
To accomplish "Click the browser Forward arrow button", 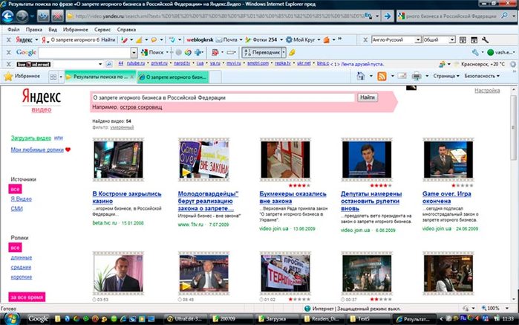I will (22, 16).
